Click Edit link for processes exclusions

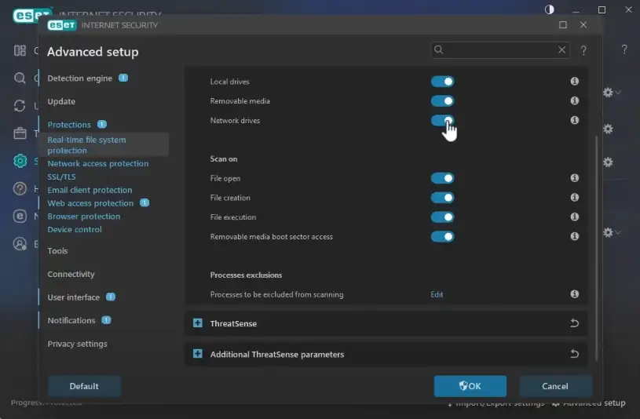click(x=437, y=295)
